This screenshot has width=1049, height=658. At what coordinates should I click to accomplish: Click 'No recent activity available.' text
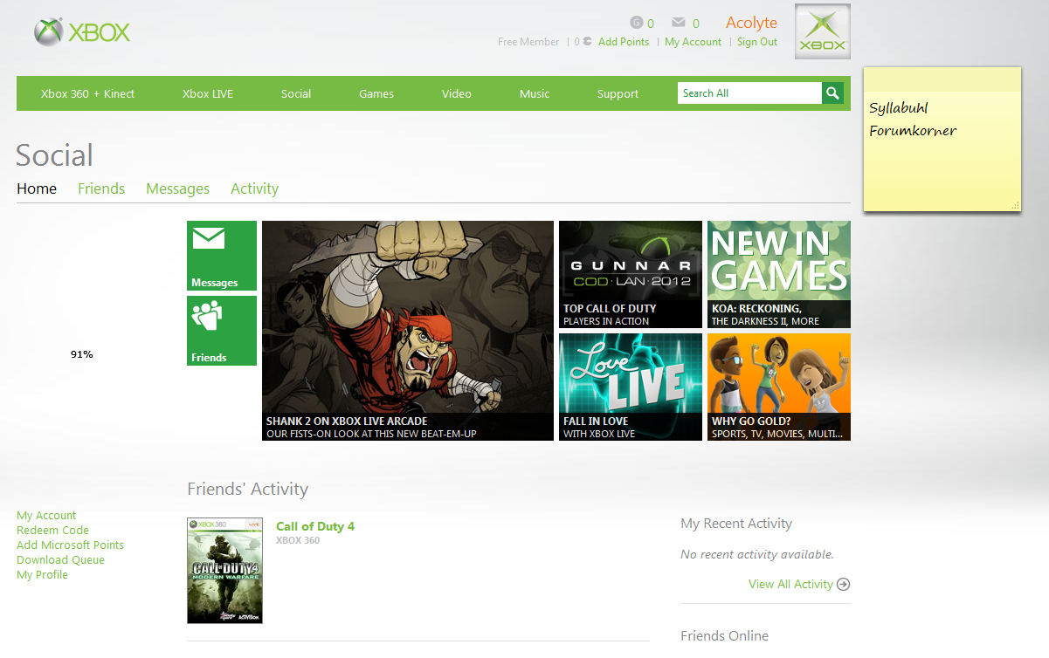click(x=757, y=554)
